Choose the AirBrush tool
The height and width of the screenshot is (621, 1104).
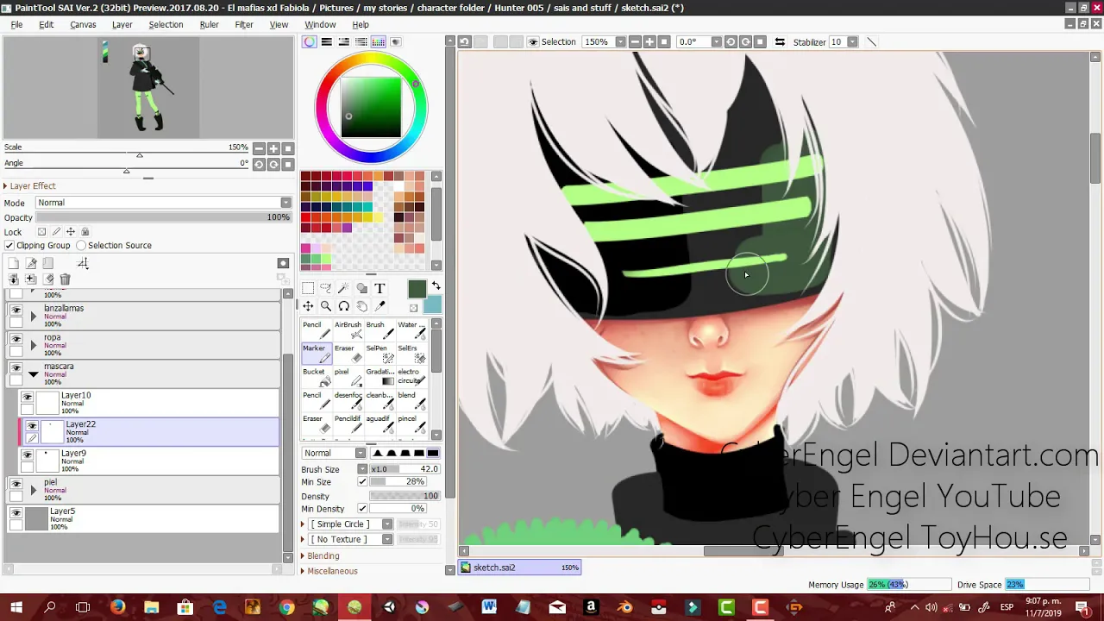(x=348, y=330)
